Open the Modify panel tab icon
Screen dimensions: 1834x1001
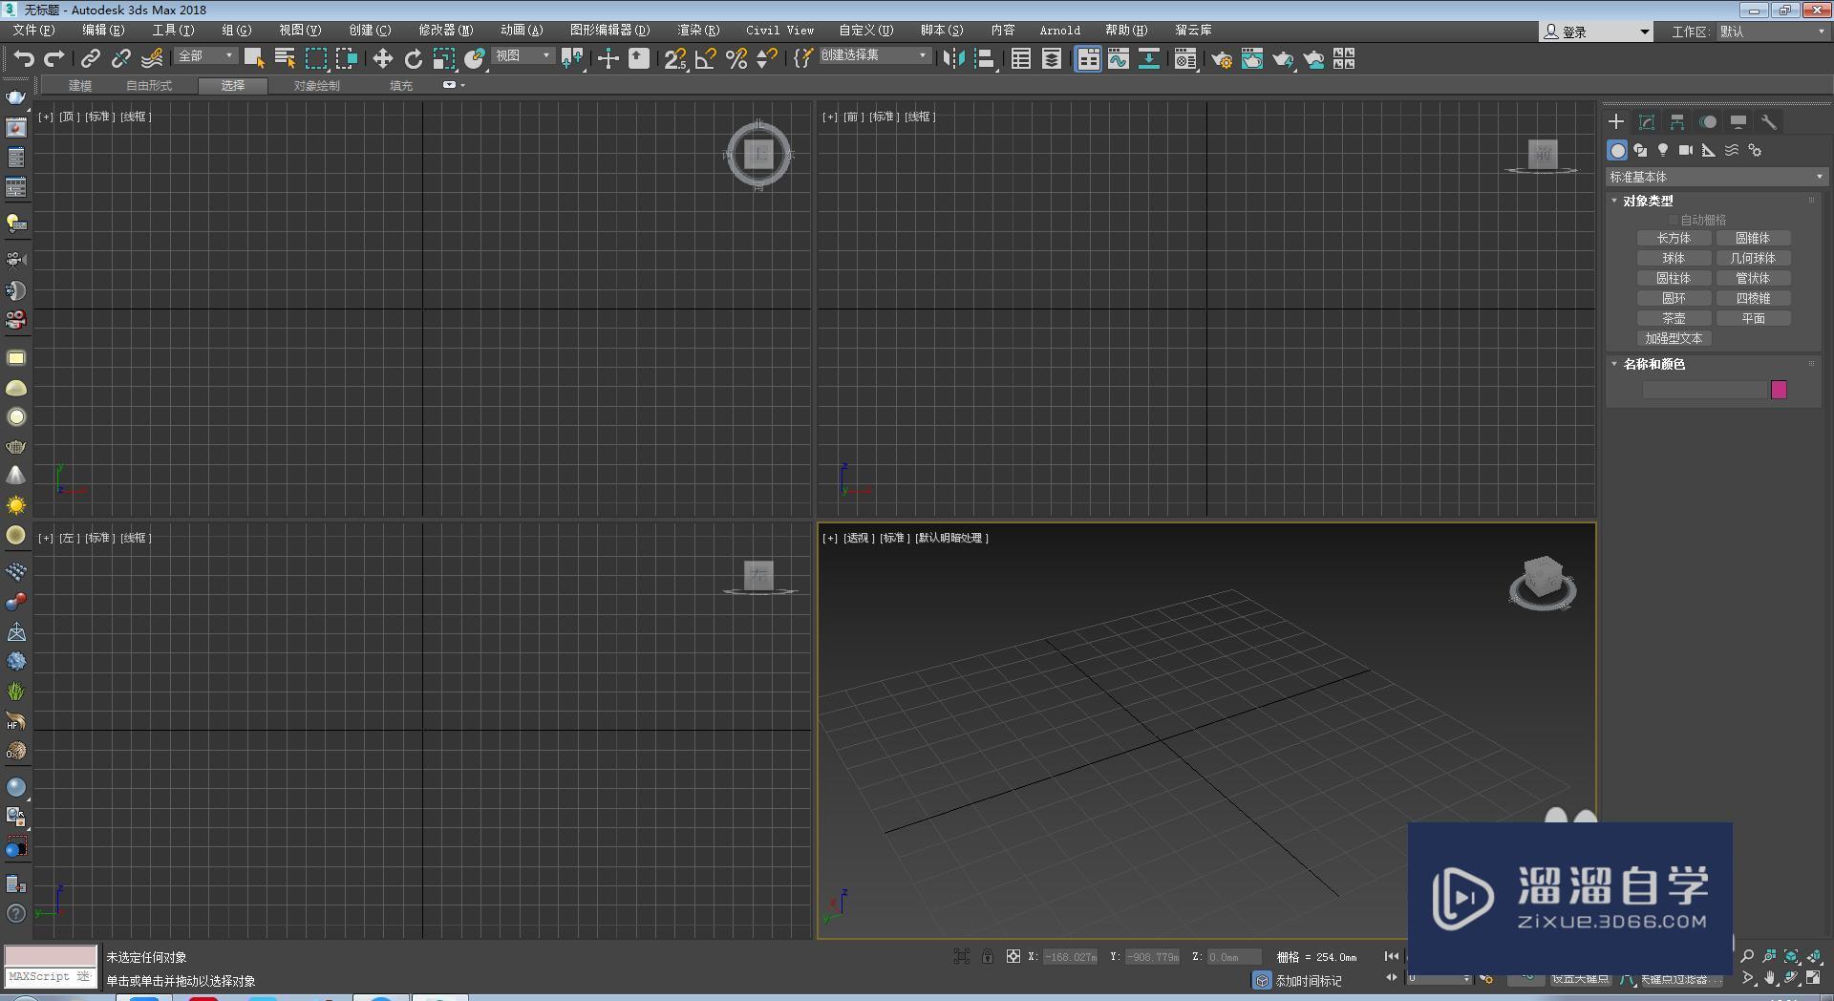(1647, 122)
